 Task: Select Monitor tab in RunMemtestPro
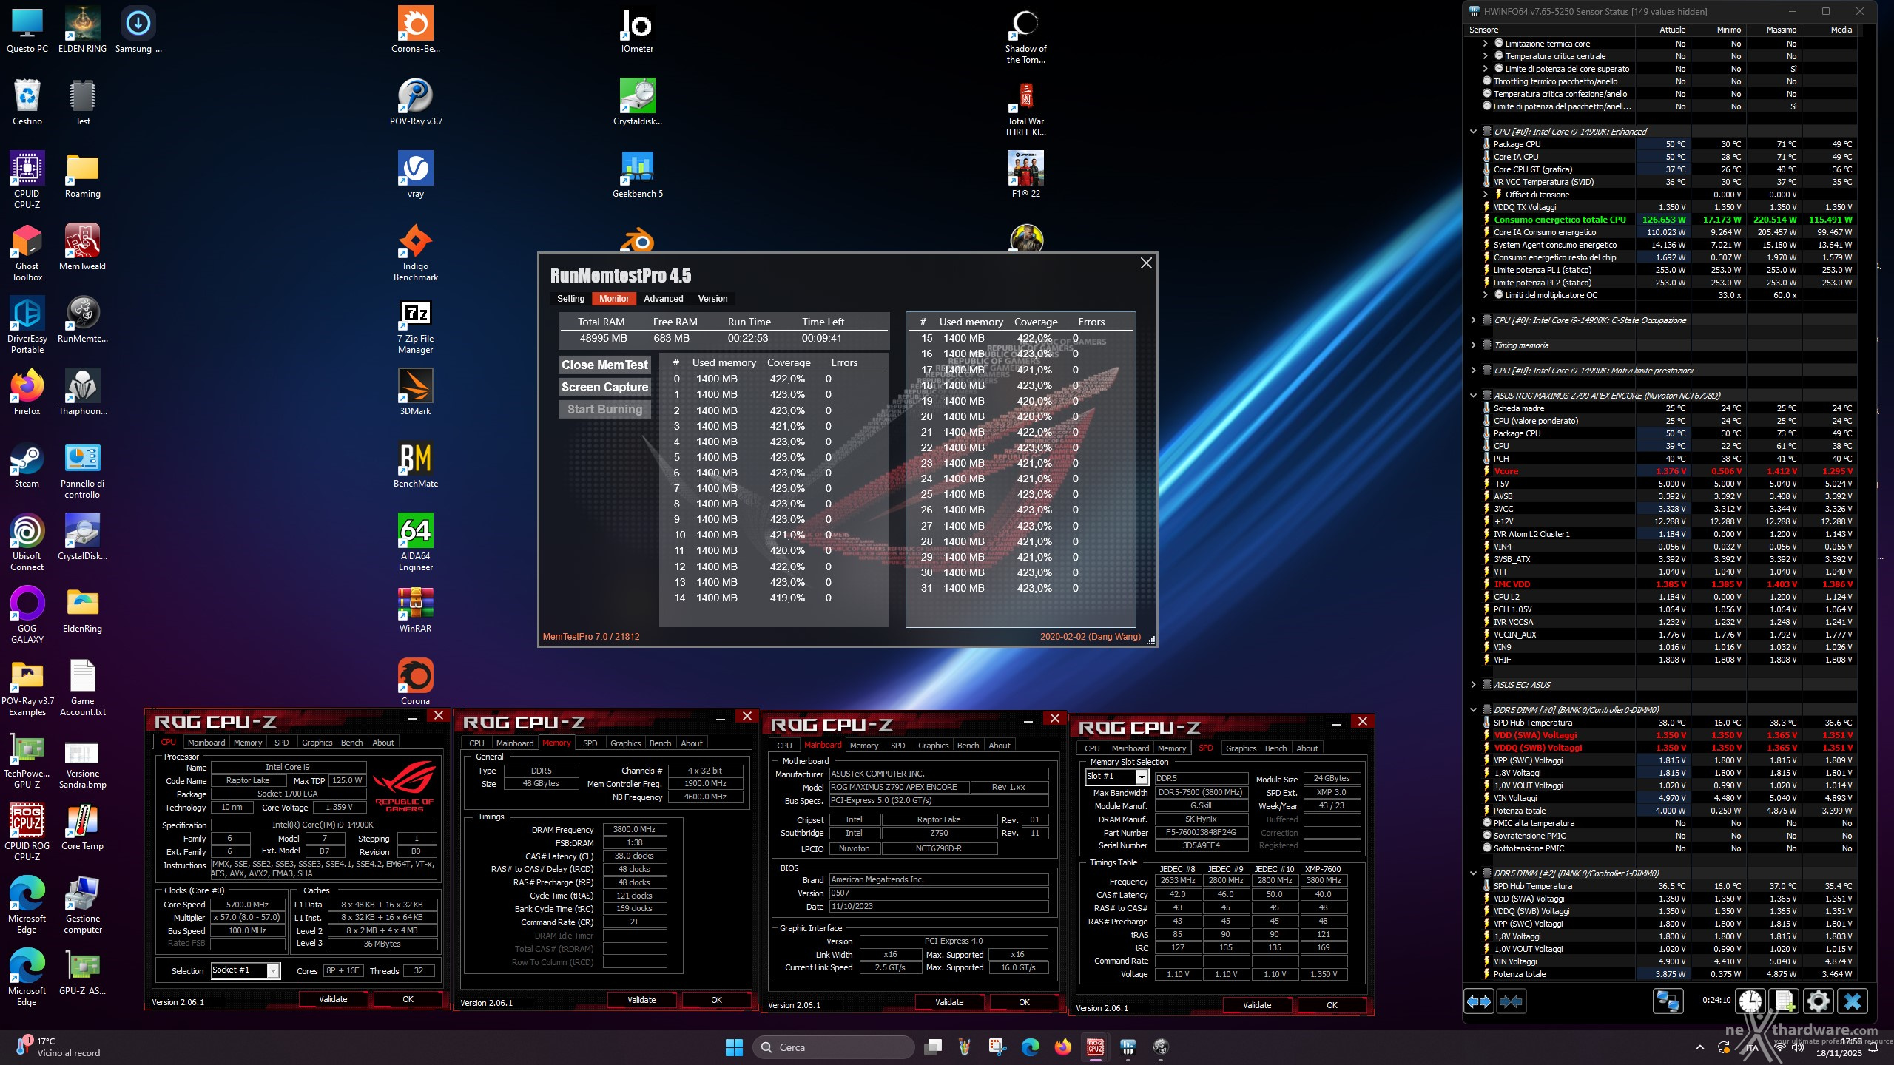pos(614,299)
